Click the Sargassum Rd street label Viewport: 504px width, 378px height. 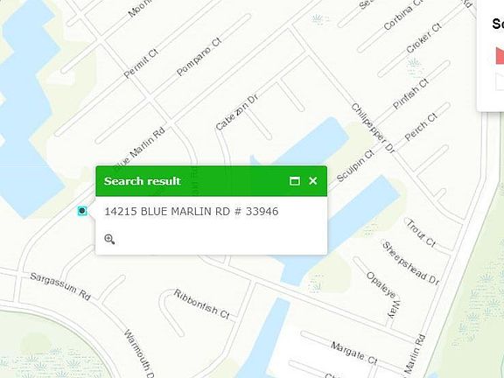60,286
